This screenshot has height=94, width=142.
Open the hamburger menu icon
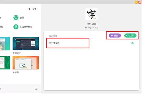(x=36, y=89)
